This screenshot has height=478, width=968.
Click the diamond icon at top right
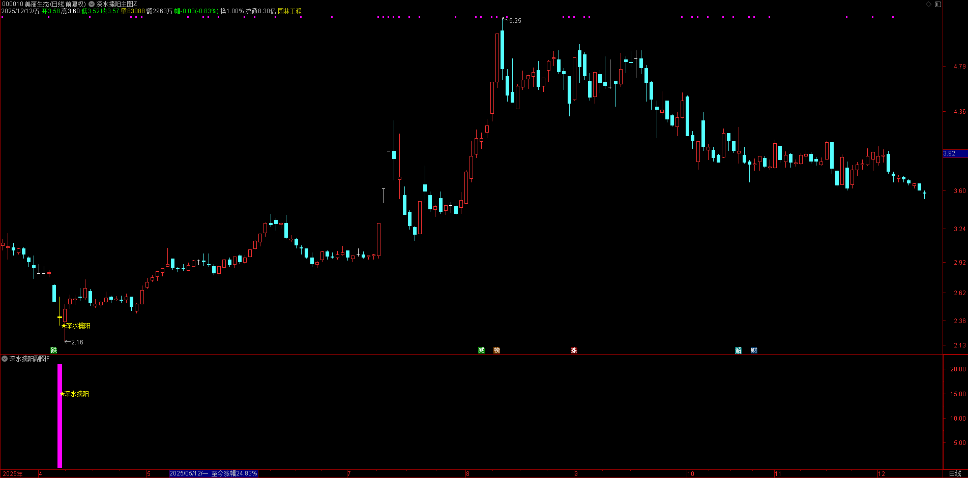pyautogui.click(x=928, y=4)
